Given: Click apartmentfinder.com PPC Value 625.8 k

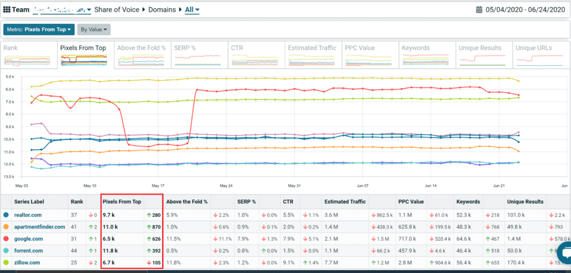Looking at the screenshot, I should 408,227.
